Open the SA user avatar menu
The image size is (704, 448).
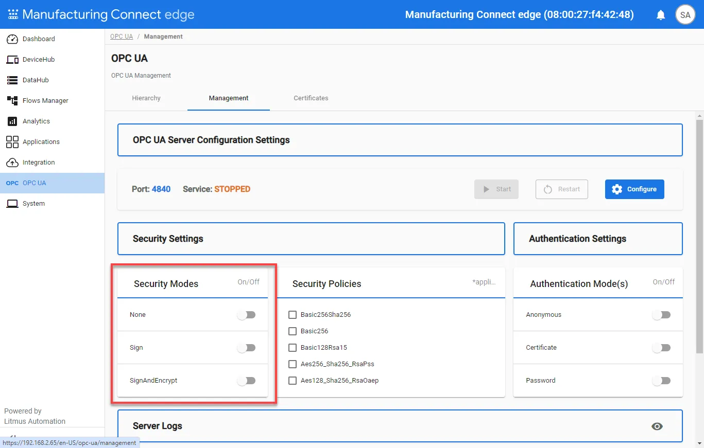(x=685, y=15)
